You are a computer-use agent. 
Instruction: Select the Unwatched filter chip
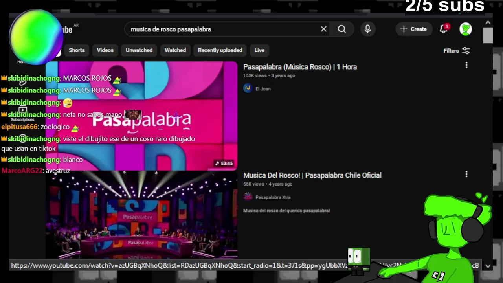(x=139, y=50)
